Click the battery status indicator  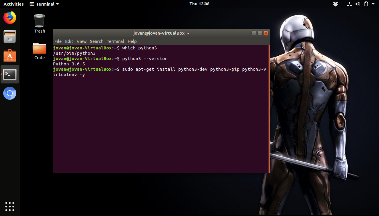click(x=366, y=4)
